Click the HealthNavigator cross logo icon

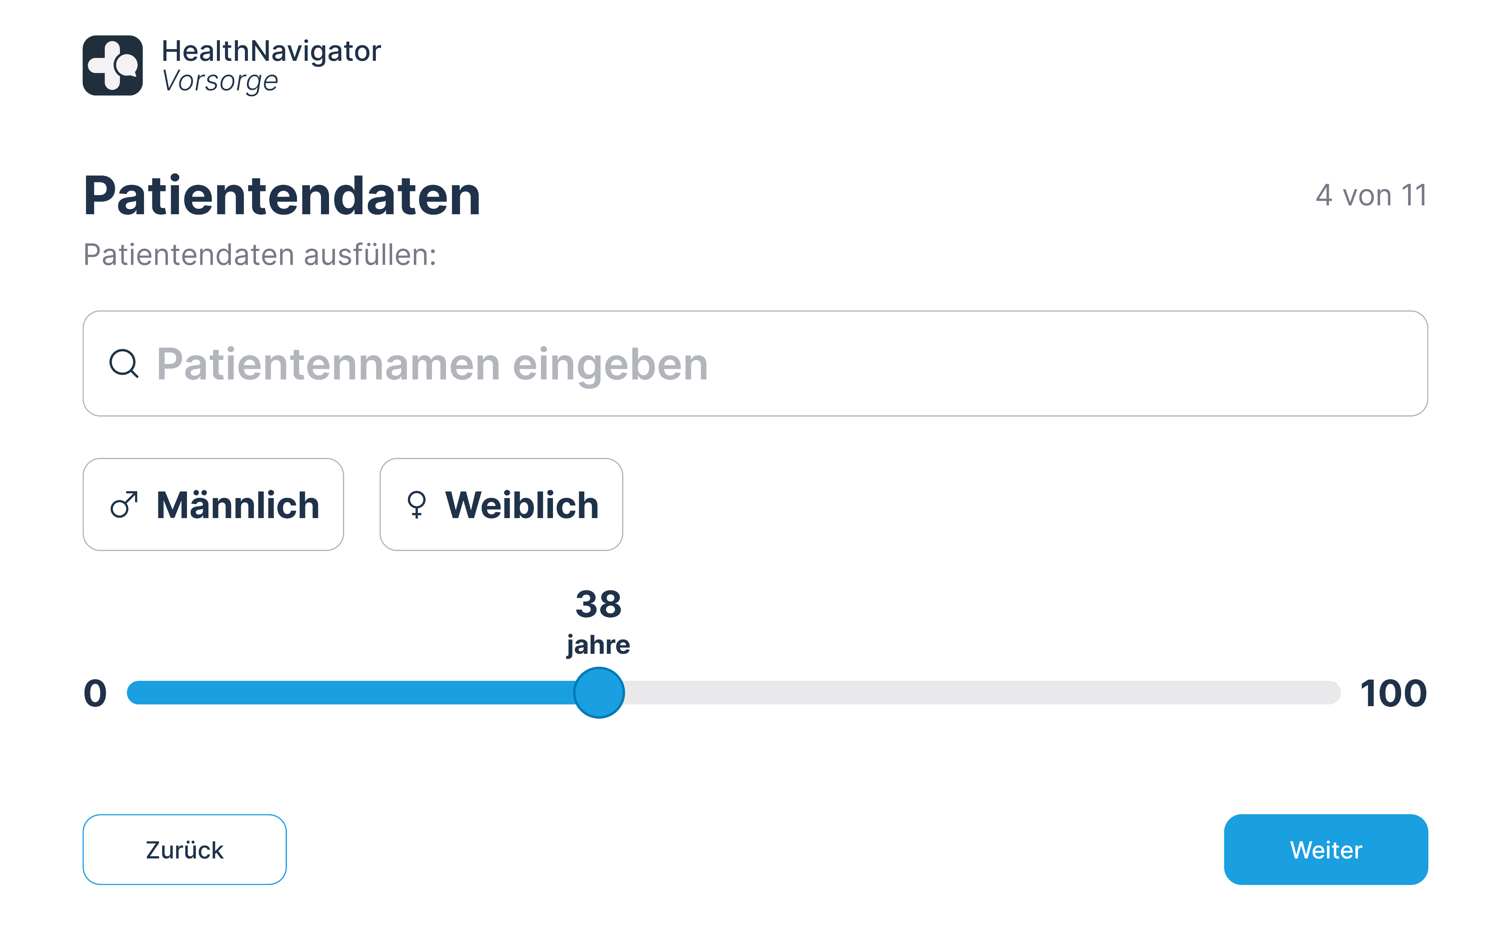point(113,66)
